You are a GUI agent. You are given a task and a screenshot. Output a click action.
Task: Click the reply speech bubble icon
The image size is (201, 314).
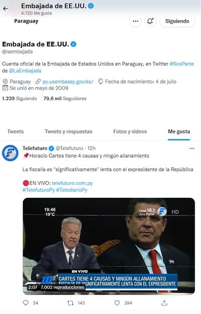[x=26, y=303]
